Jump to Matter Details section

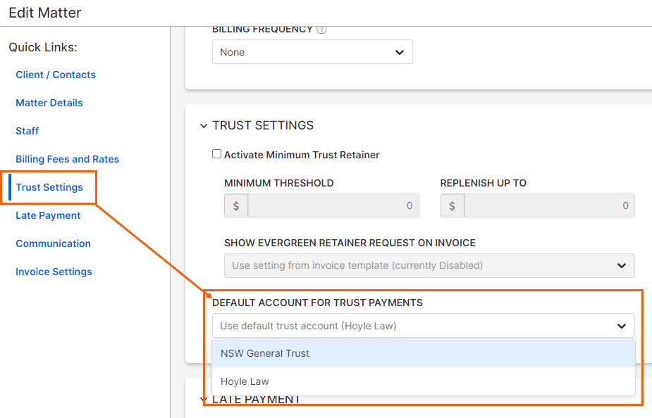[49, 103]
